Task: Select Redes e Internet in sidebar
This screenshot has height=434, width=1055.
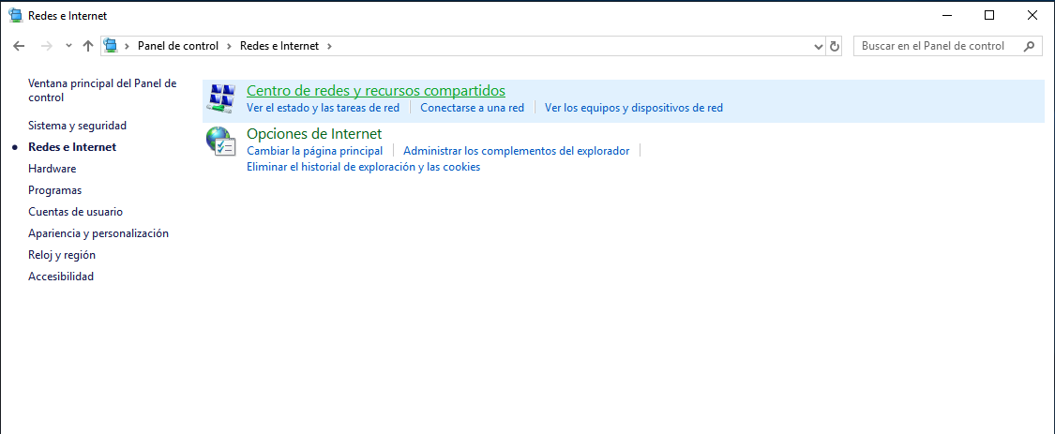Action: click(x=72, y=146)
